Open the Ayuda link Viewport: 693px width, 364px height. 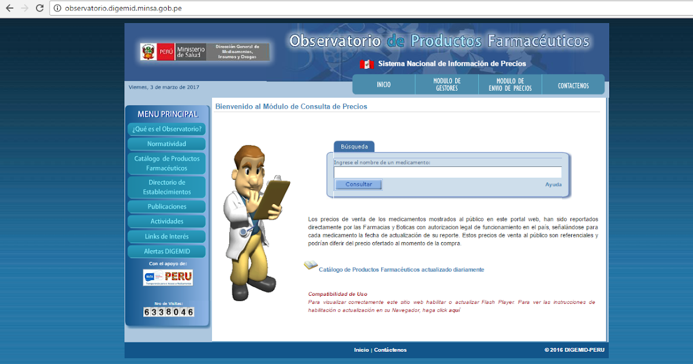(553, 184)
